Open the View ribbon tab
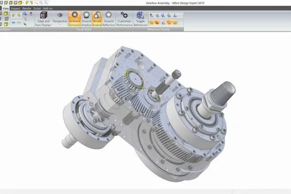The height and width of the screenshot is (194, 291). (5, 8)
